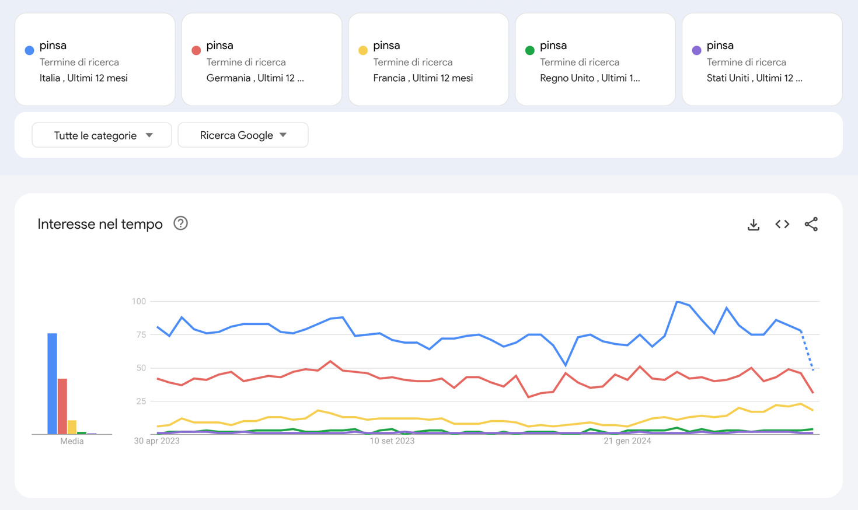Click the dotted blue partial-data segment

pyautogui.click(x=807, y=350)
